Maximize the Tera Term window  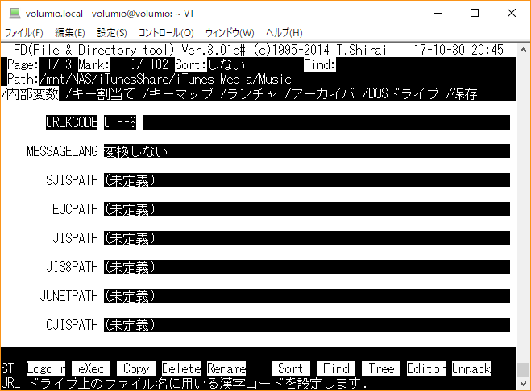pos(475,13)
